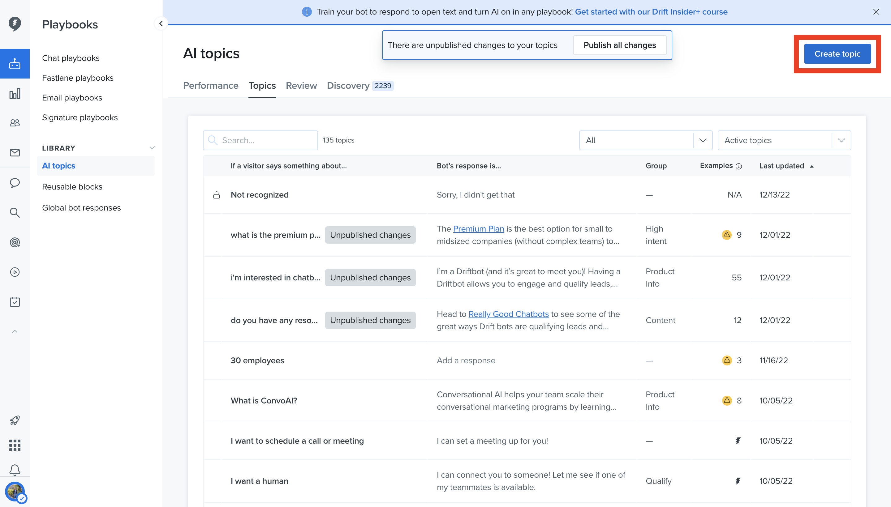
Task: Click the user avatar at bottom
Action: pos(15,492)
